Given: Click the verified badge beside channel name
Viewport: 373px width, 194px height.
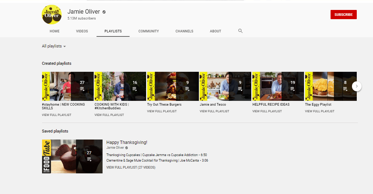Looking at the screenshot, I should [104, 12].
